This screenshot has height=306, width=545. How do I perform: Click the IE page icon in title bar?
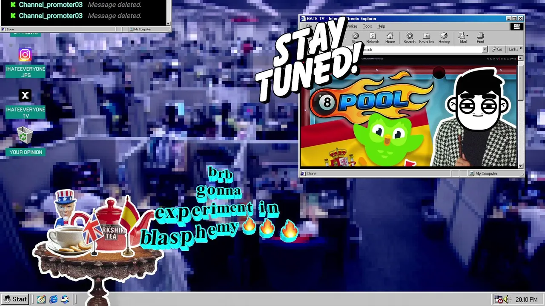click(x=303, y=19)
